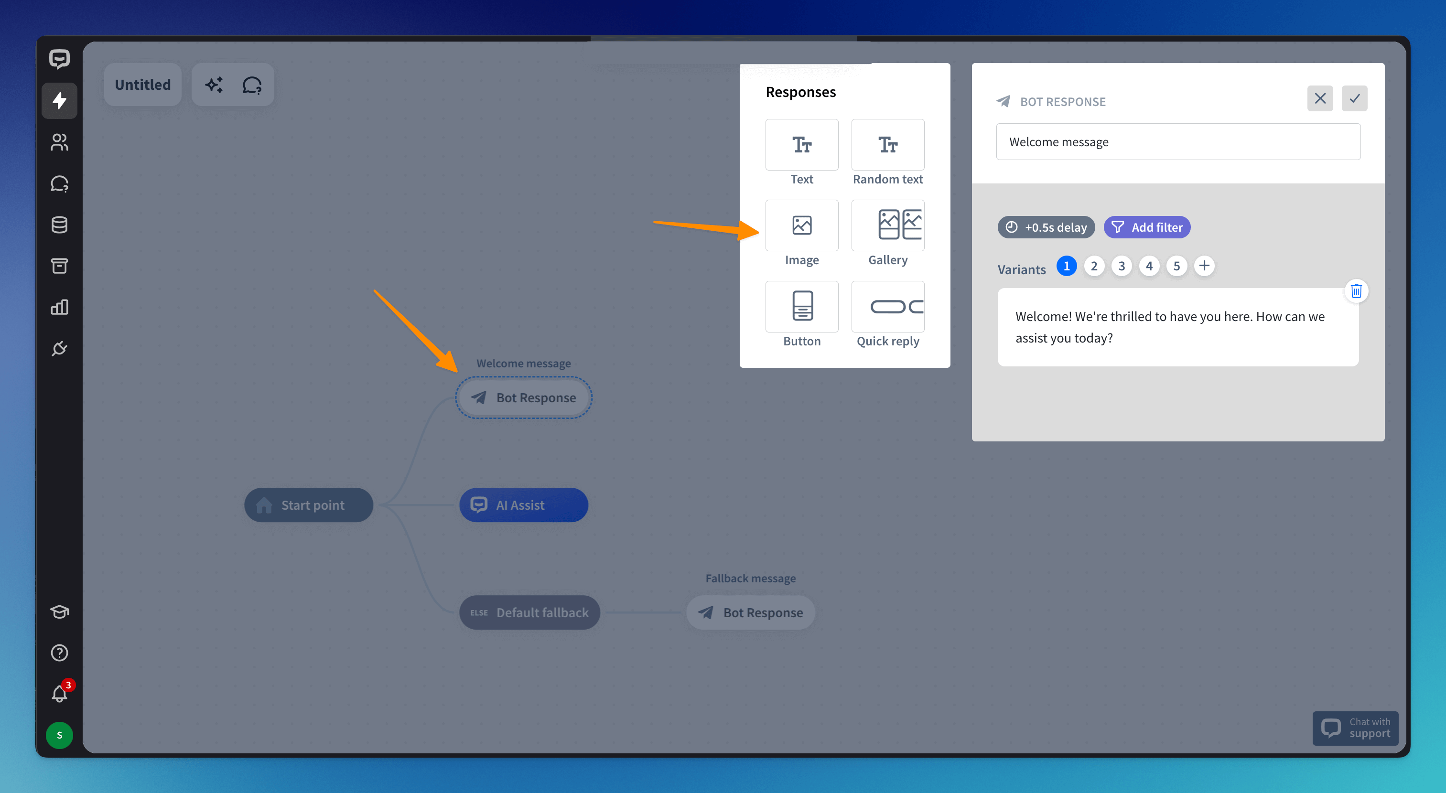This screenshot has width=1446, height=793.
Task: Choose the Quick reply response
Action: click(x=887, y=307)
